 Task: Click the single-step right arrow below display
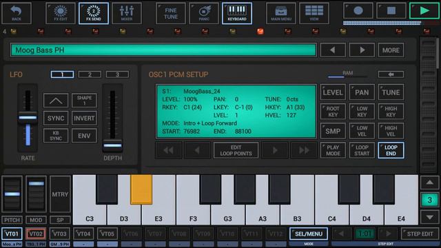coord(275,150)
